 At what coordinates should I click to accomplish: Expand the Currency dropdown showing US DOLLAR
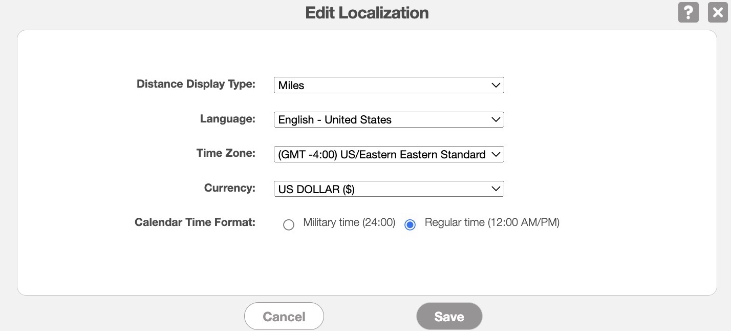point(389,189)
